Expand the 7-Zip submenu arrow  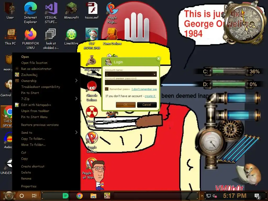[76, 99]
